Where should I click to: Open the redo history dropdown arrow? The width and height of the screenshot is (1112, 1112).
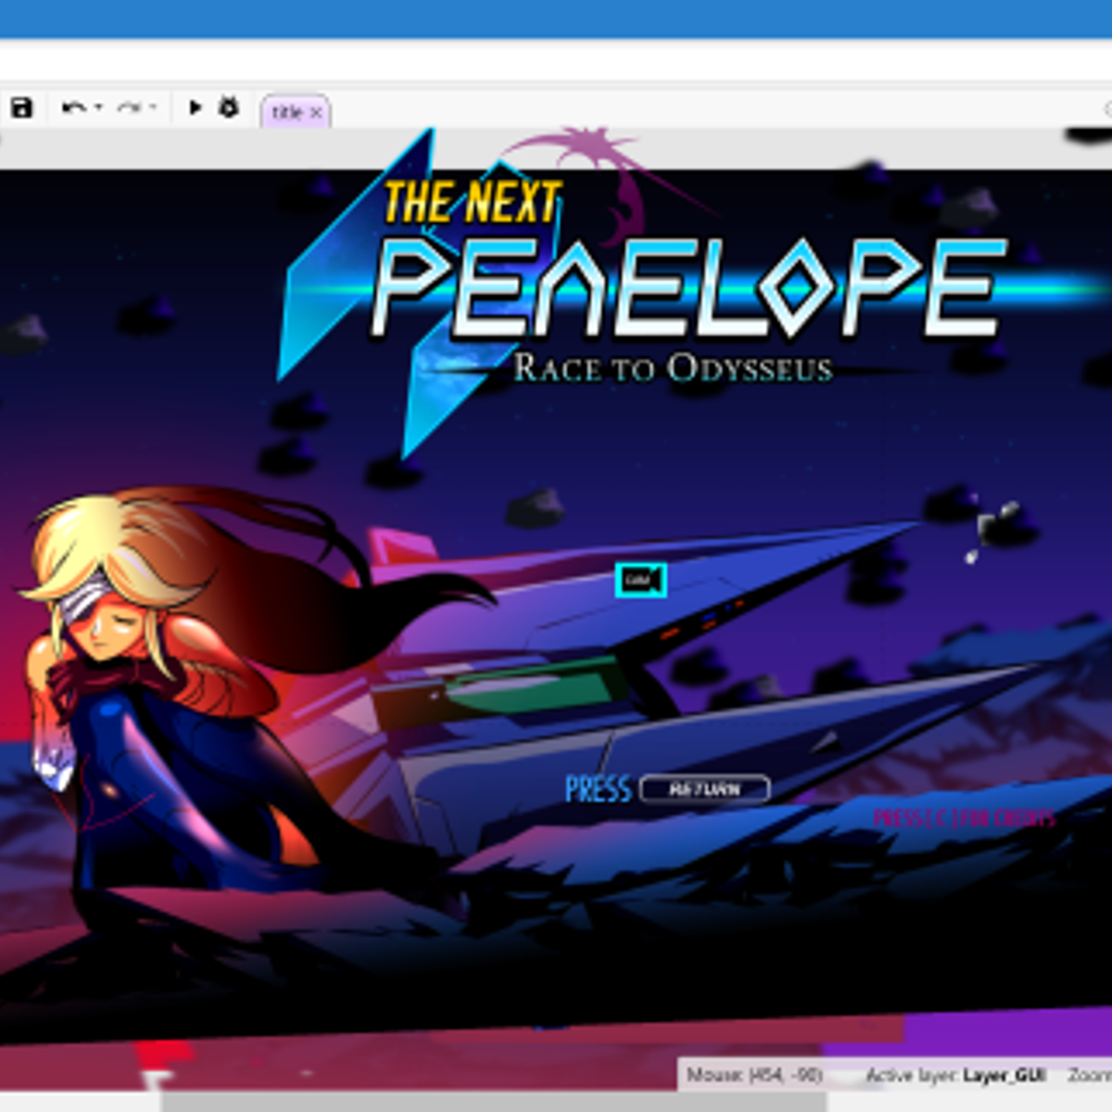(x=154, y=107)
